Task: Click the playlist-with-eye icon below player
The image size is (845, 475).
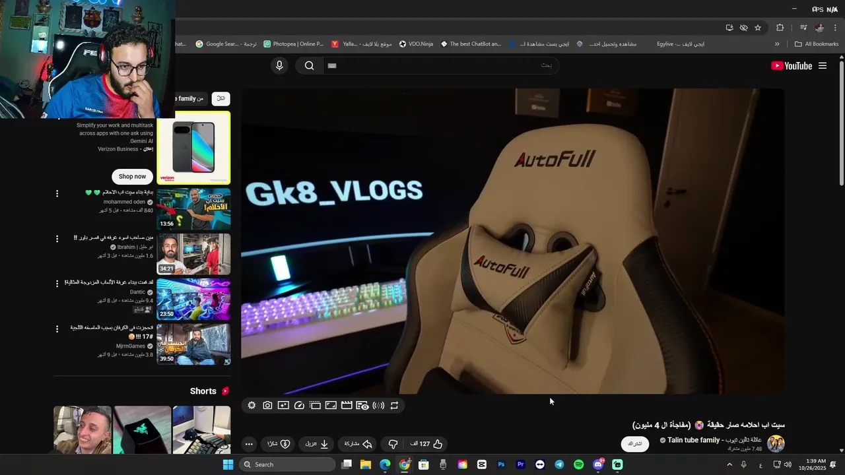Action: (362, 406)
